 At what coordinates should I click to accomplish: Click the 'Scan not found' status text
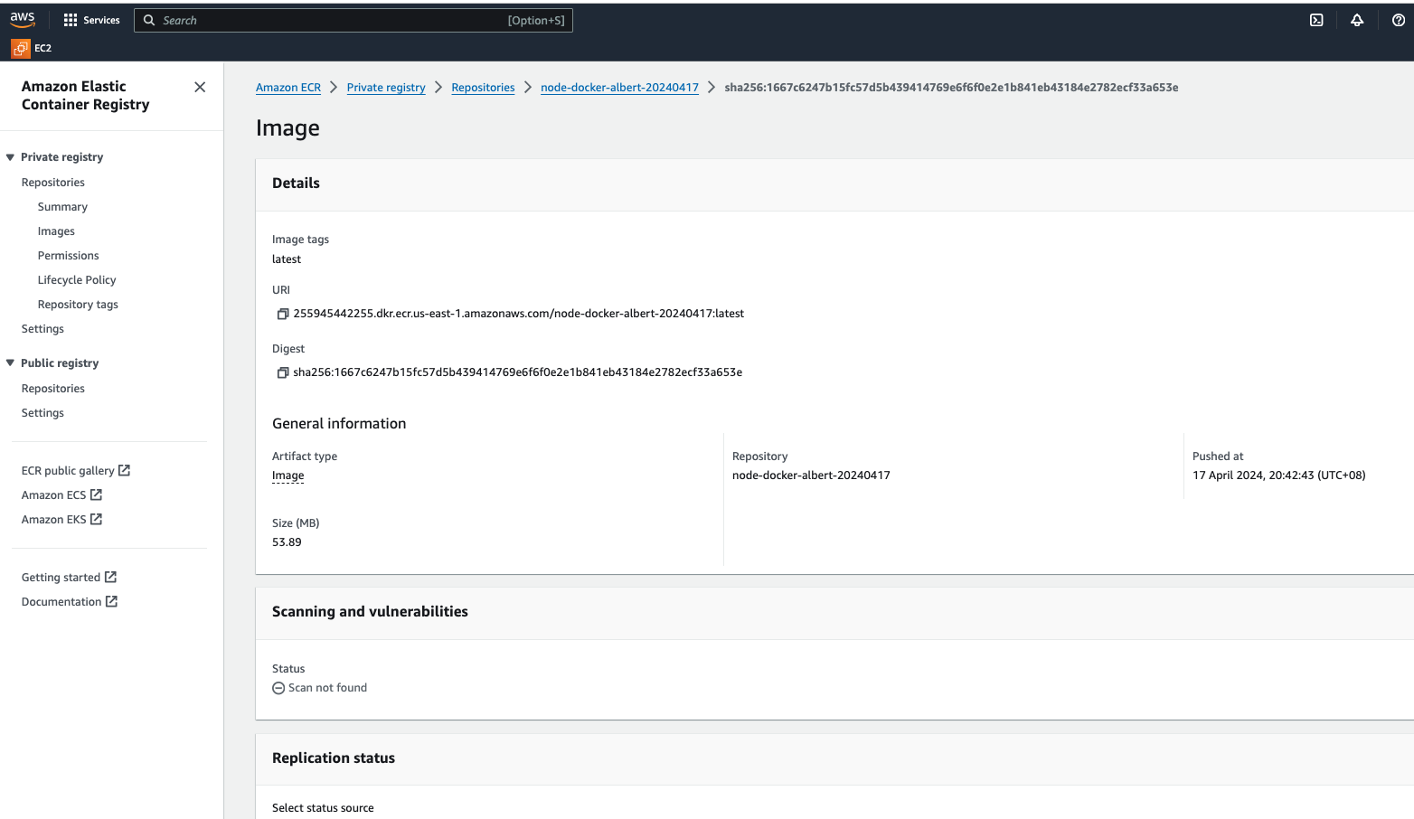327,688
